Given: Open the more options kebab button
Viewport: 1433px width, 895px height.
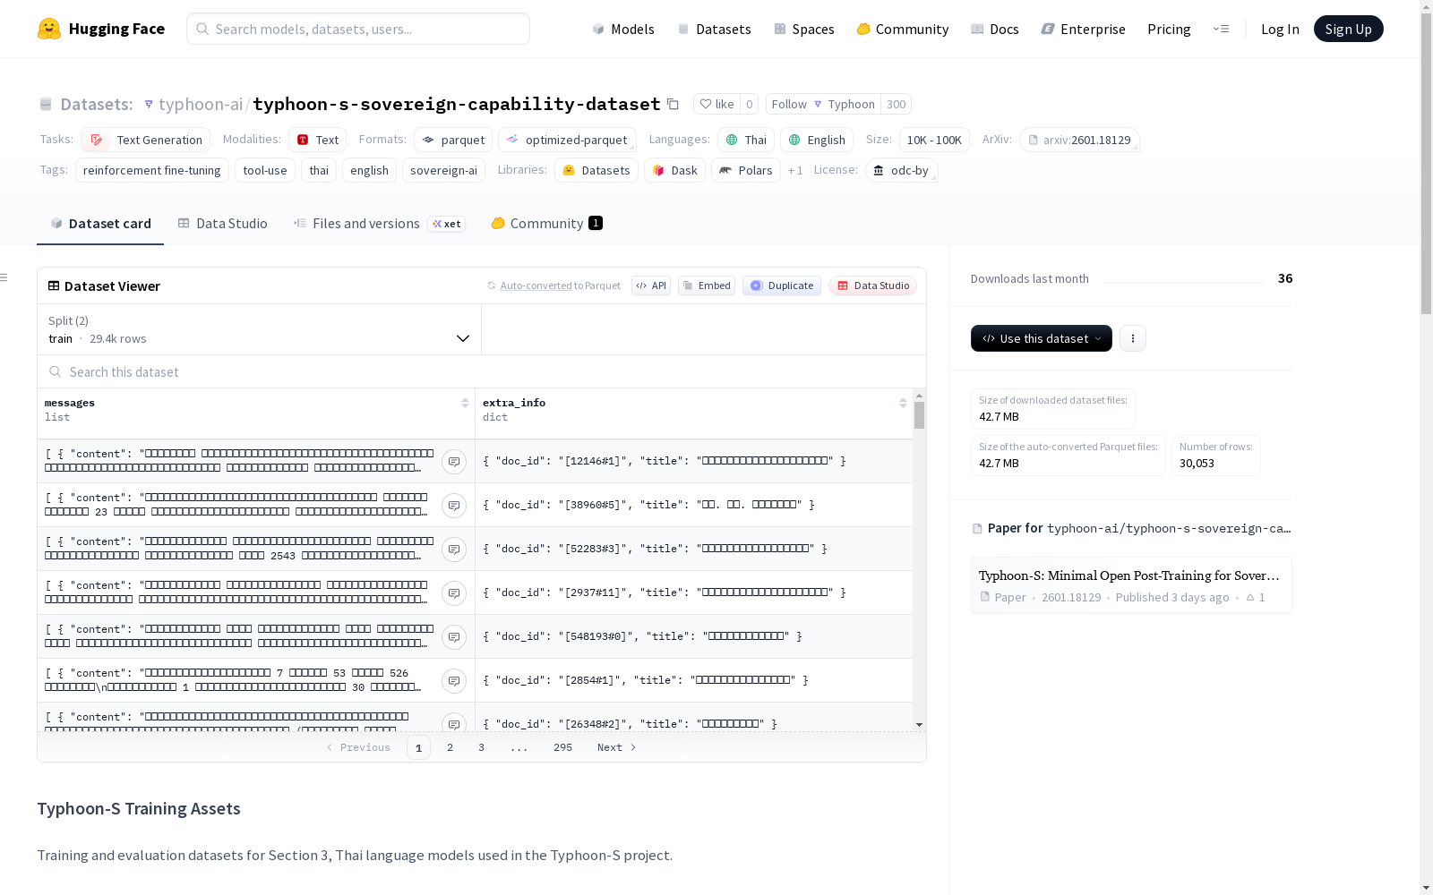Looking at the screenshot, I should click(1133, 338).
